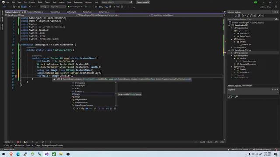Toggle the first filter icon in the IntelliSense filter bar
This screenshot has height=157, width=280.
(74, 109)
